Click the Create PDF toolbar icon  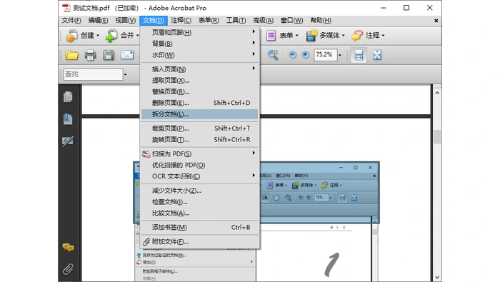coord(71,36)
